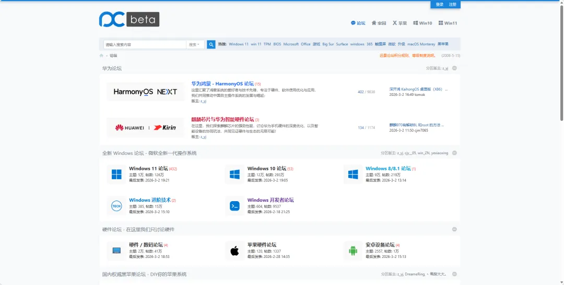Click the Apple hardware forum apple icon
The width and height of the screenshot is (564, 285).
(x=234, y=251)
